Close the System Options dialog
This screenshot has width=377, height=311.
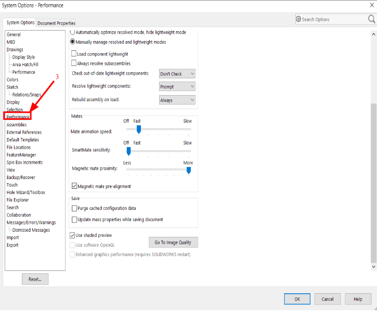(x=372, y=5)
